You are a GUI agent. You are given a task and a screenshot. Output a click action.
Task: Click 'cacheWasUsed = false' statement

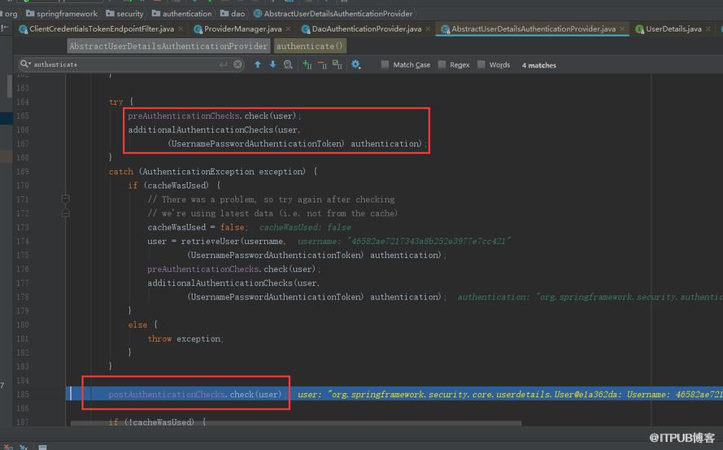point(198,227)
